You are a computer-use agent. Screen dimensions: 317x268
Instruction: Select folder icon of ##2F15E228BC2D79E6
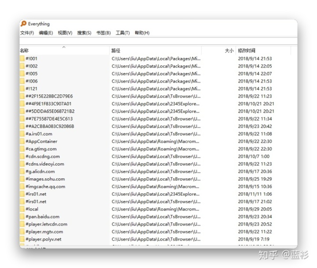[x=22, y=96]
